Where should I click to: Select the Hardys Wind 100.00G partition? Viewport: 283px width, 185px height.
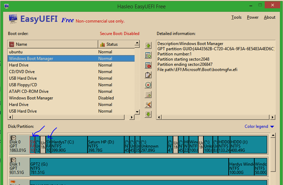pyautogui.click(x=241, y=167)
